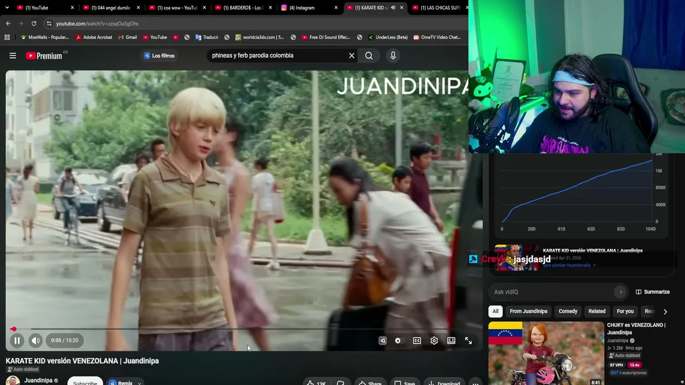Open the YouTube bookmark
The height and width of the screenshot is (385, 685).
pyautogui.click(x=155, y=37)
